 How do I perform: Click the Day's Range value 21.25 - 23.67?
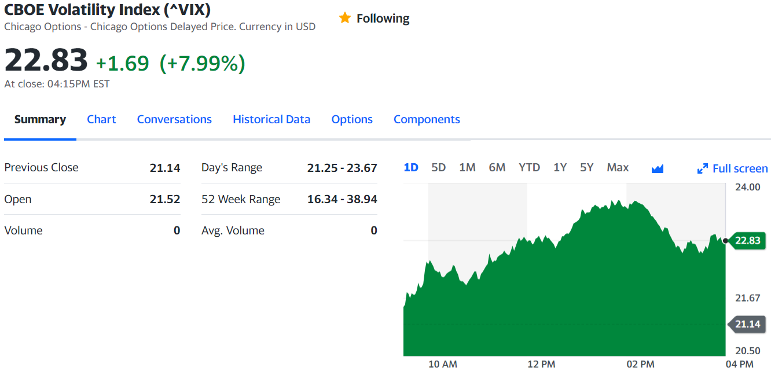(342, 168)
